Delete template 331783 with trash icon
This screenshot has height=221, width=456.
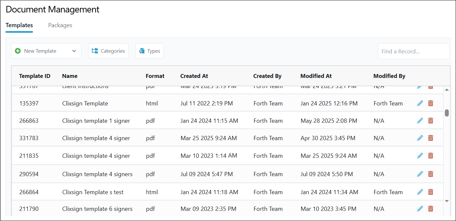coord(431,138)
